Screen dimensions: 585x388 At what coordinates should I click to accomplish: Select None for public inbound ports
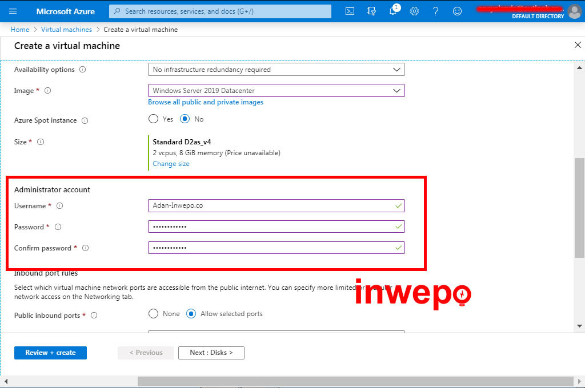point(153,313)
